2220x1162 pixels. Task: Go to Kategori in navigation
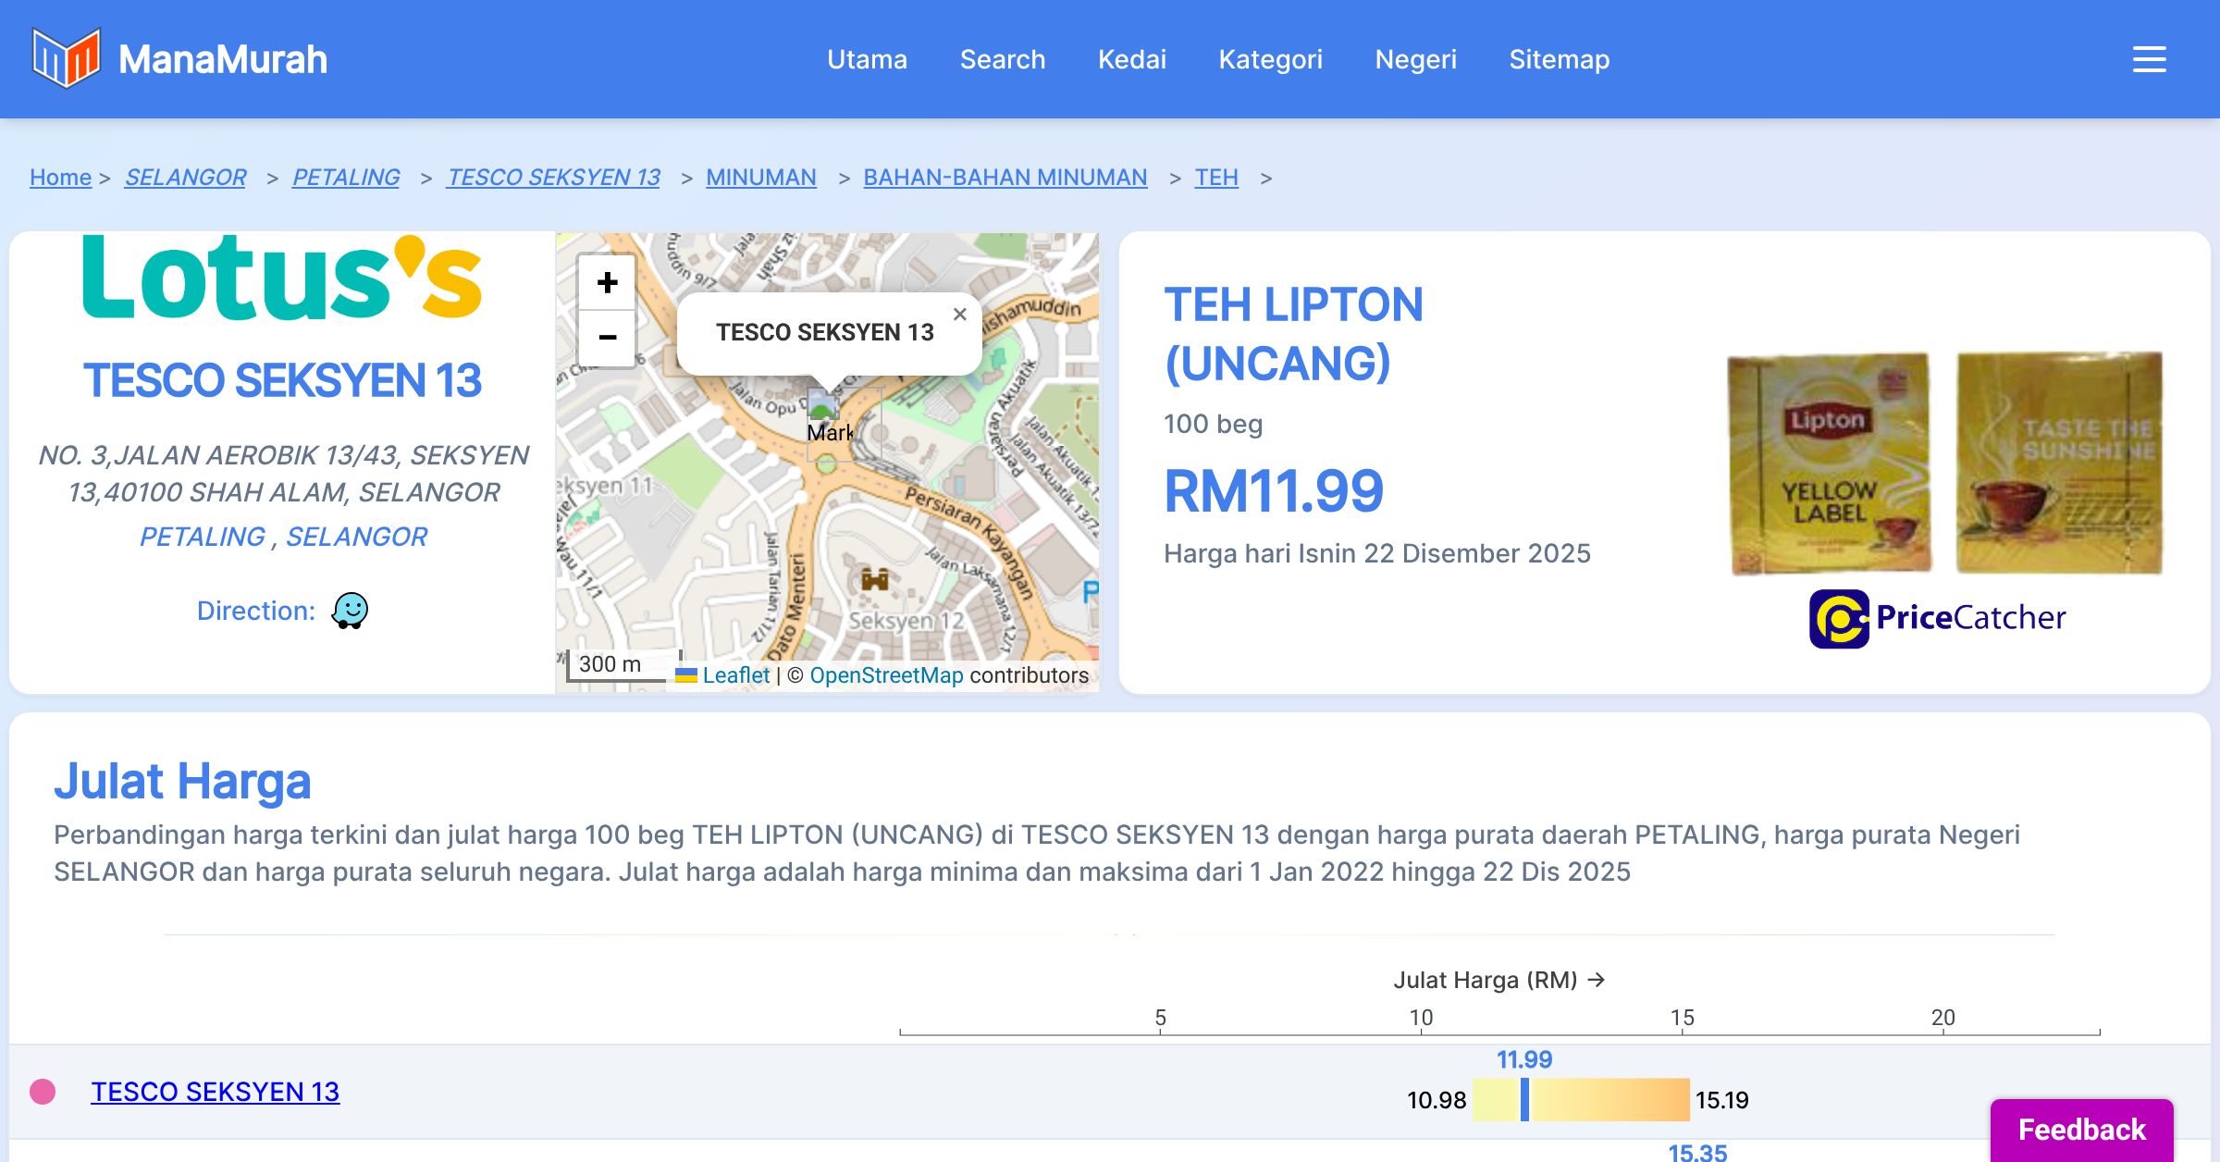click(1270, 59)
